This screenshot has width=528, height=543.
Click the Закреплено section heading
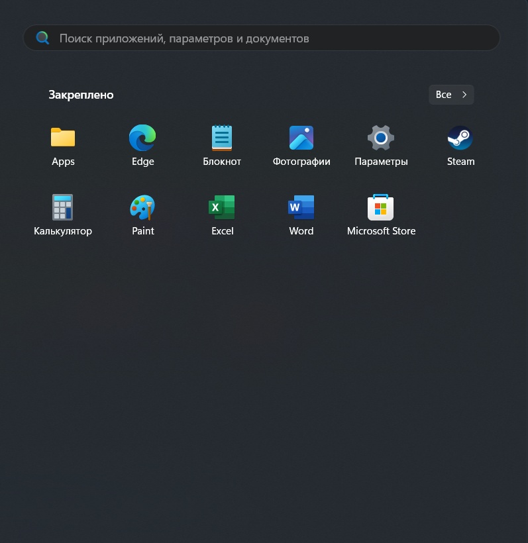pyautogui.click(x=81, y=95)
